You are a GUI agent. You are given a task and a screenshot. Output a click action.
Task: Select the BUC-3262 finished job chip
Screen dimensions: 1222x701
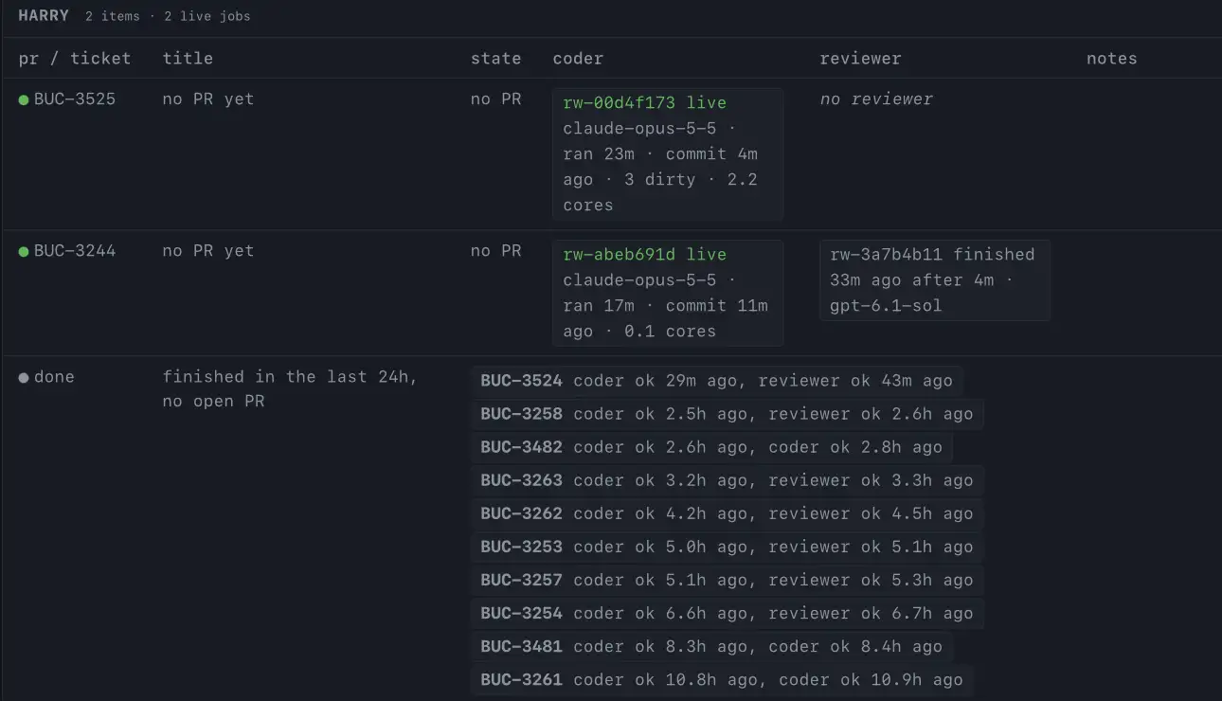coord(727,513)
